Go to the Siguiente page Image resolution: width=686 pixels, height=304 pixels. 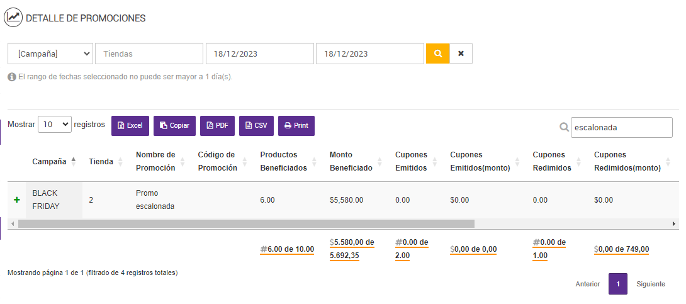click(650, 284)
